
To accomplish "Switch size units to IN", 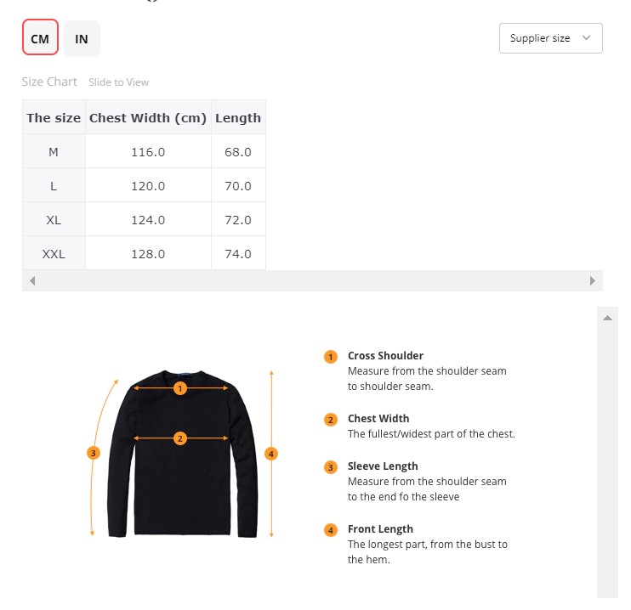I will (82, 39).
